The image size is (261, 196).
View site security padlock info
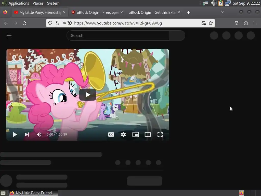pos(57,23)
